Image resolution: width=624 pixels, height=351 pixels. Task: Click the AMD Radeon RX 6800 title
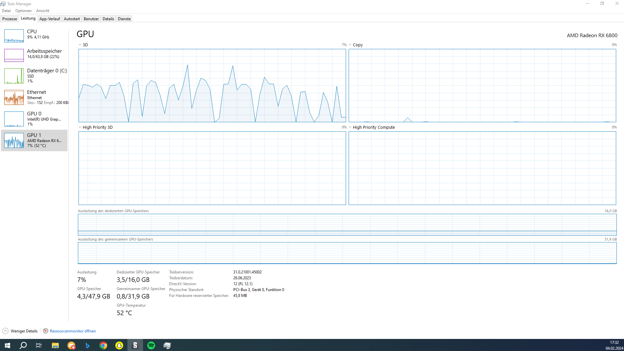pos(592,35)
